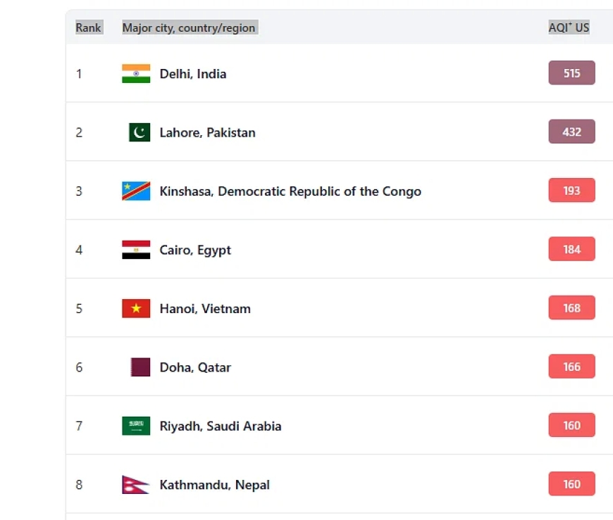Click the Saudi Arabia flag icon
The width and height of the screenshot is (613, 520).
136,426
